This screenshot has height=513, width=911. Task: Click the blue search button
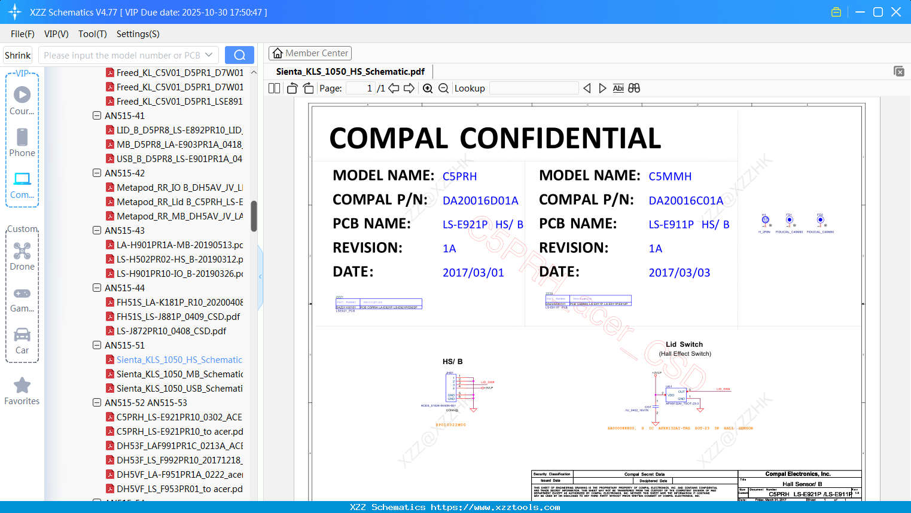point(239,55)
